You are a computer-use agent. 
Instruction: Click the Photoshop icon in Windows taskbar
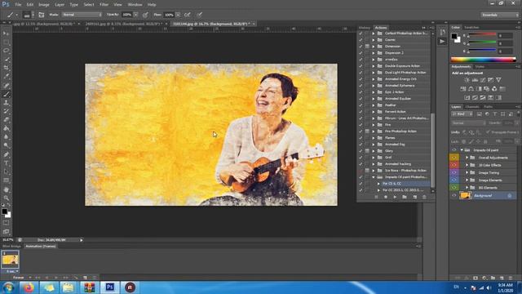[110, 287]
